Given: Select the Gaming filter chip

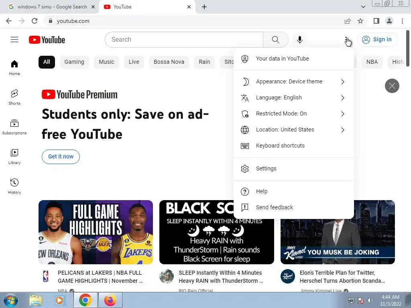Looking at the screenshot, I should click(x=74, y=62).
